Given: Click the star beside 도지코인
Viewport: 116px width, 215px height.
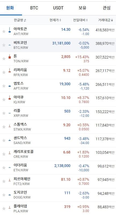Looking at the screenshot, I should (x=4, y=195).
